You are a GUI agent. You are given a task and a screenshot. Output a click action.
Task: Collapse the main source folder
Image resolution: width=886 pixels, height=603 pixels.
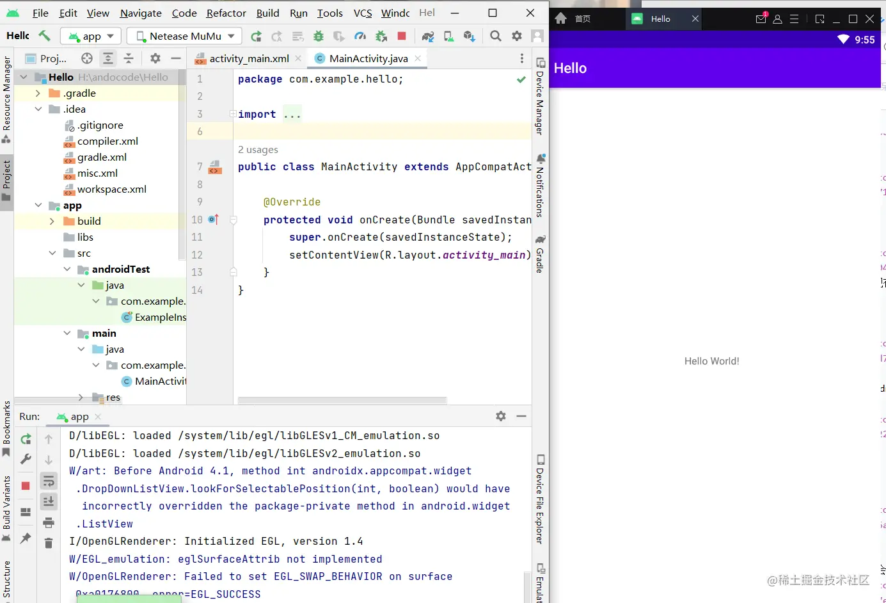pos(67,333)
